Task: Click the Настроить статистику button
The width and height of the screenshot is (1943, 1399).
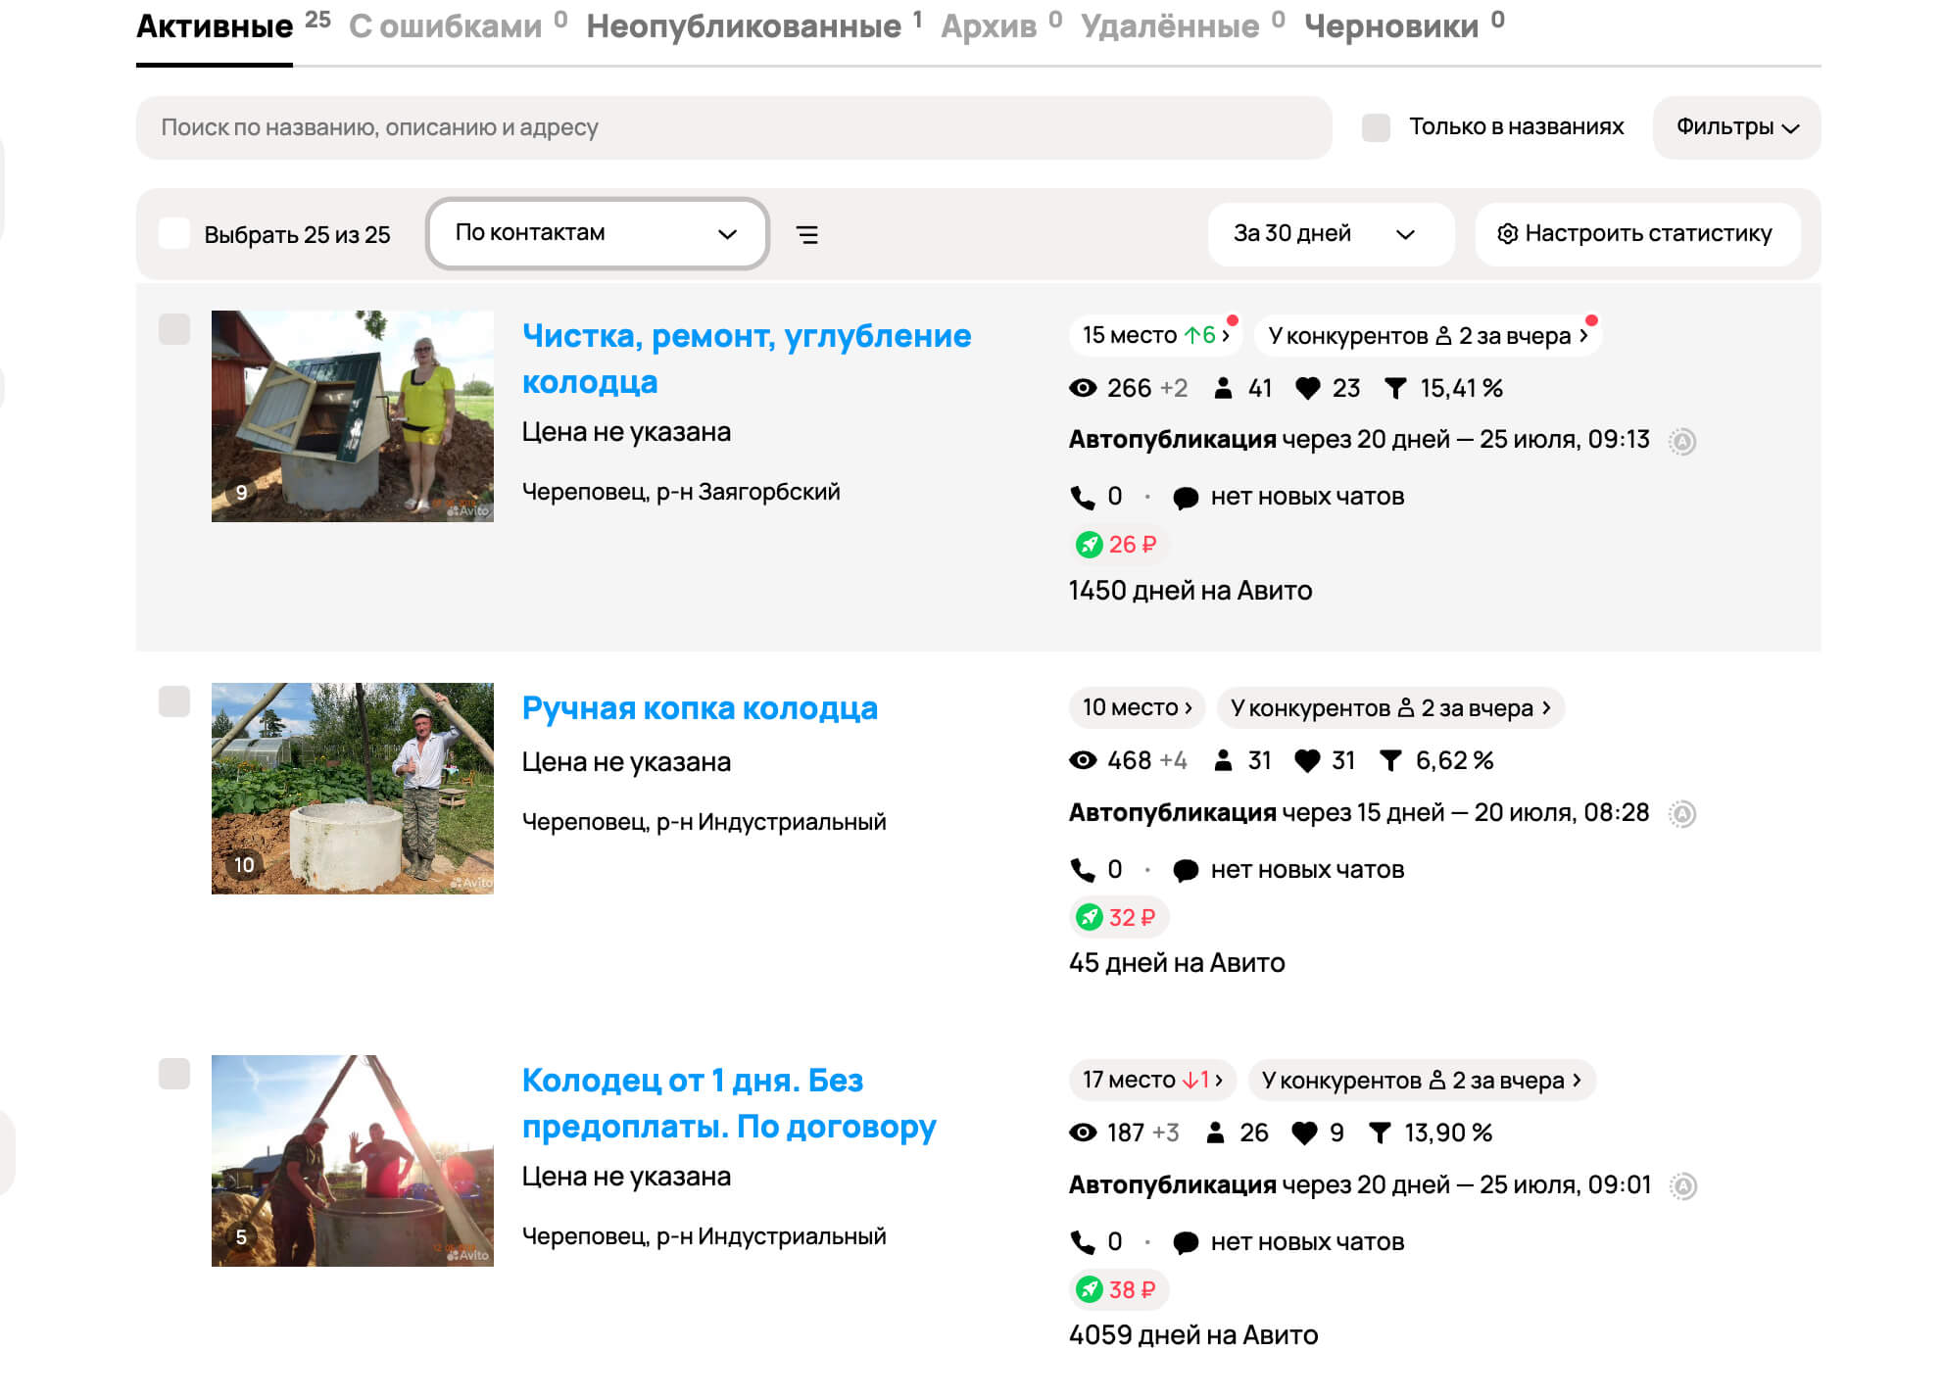Action: coord(1637,234)
